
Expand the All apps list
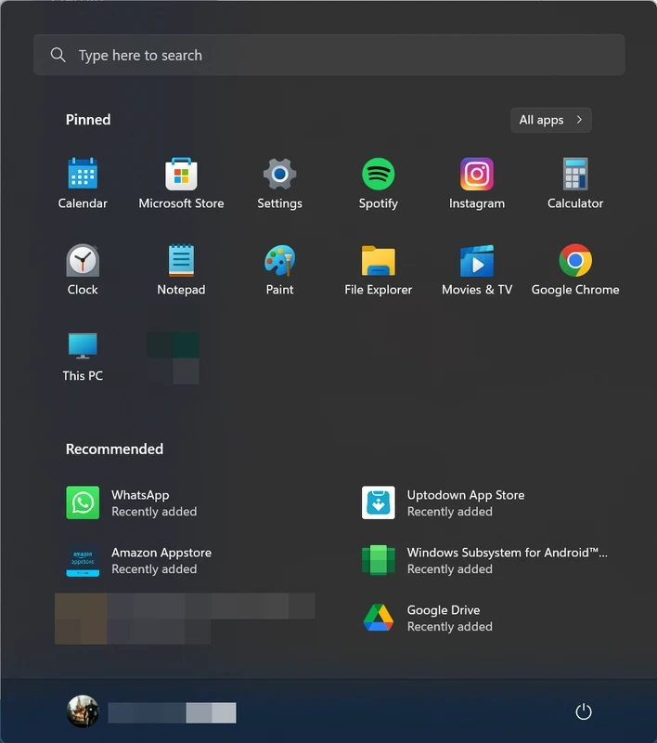click(x=550, y=120)
